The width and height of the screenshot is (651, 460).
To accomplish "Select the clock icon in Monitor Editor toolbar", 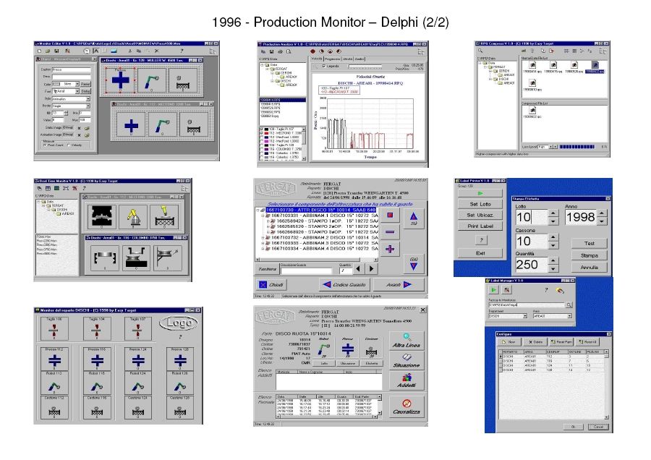I will (86, 51).
